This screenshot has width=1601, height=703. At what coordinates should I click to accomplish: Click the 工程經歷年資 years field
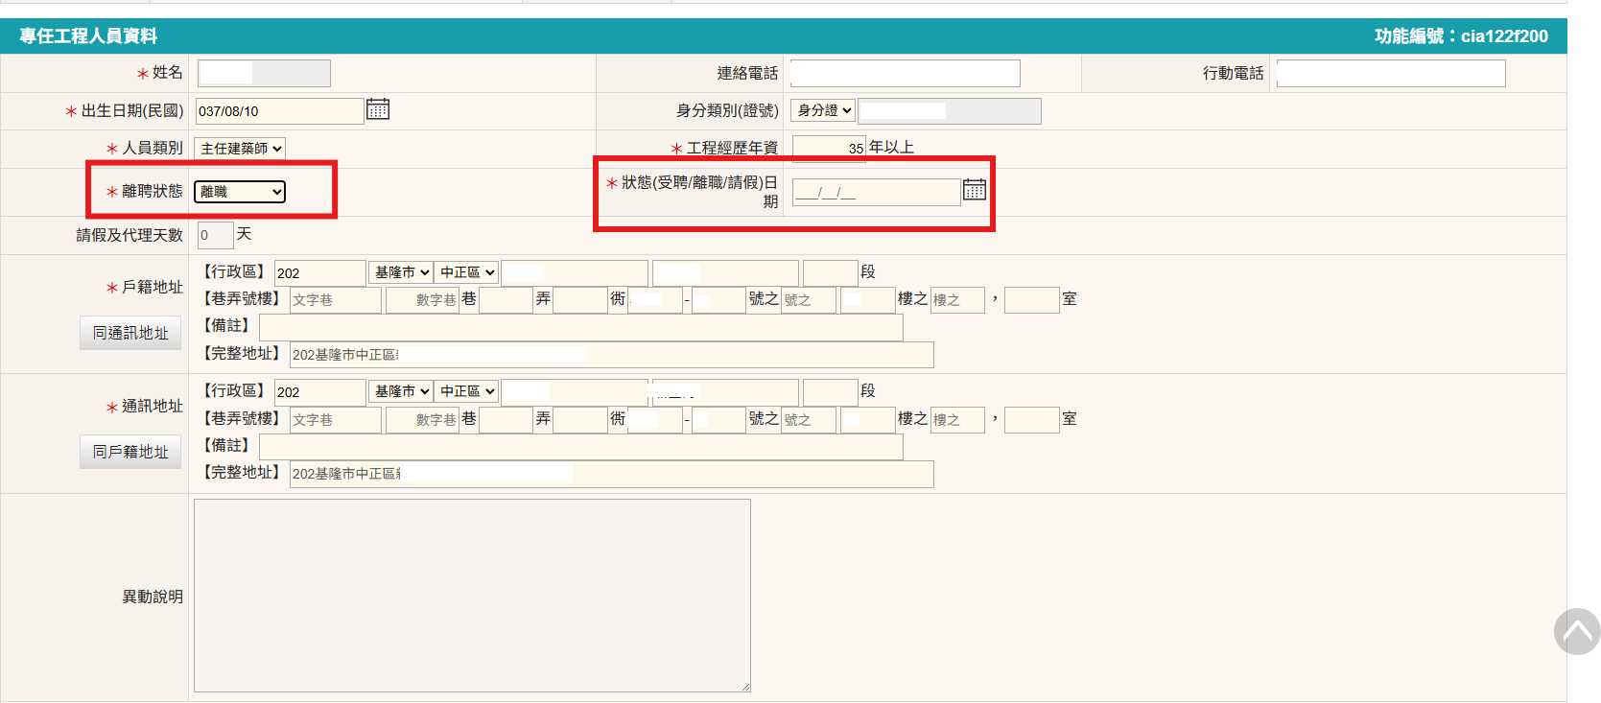(829, 149)
